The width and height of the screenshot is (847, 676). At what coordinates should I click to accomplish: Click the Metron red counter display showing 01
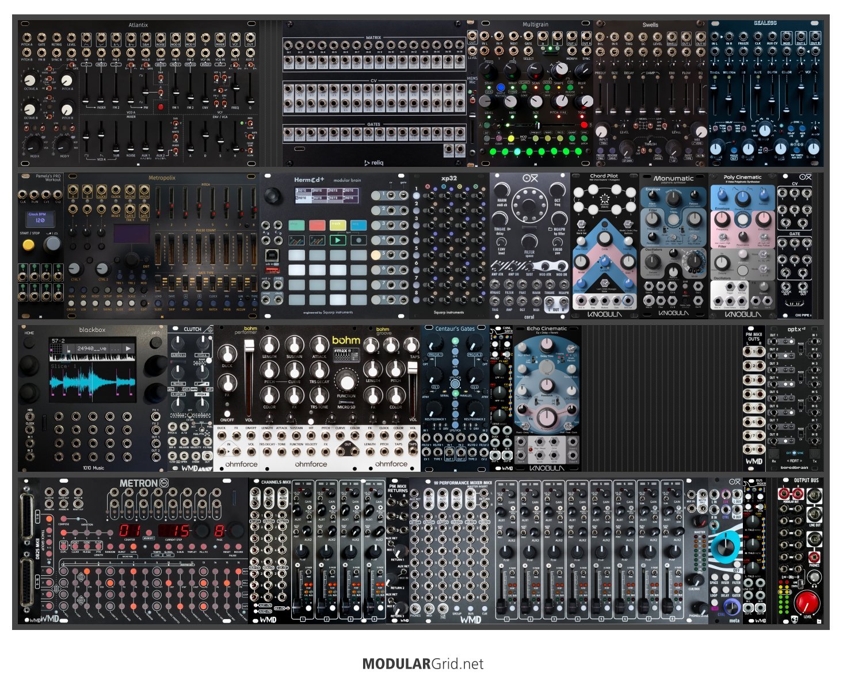(x=130, y=530)
